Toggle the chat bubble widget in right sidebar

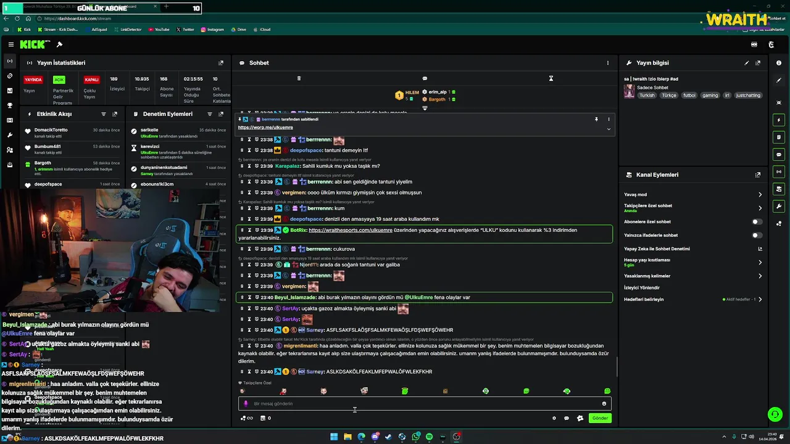tap(779, 154)
